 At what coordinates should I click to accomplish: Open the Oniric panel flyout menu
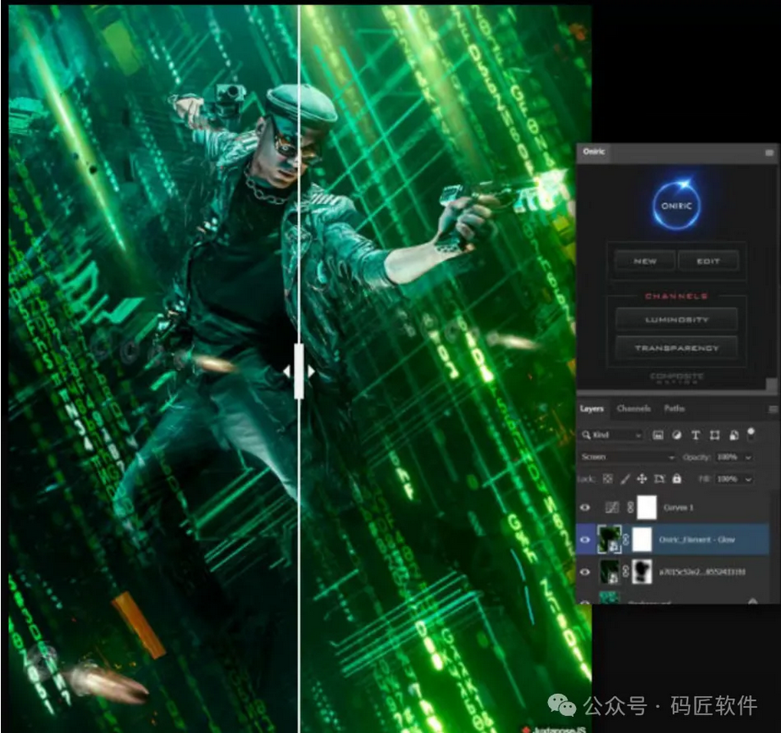pos(769,152)
